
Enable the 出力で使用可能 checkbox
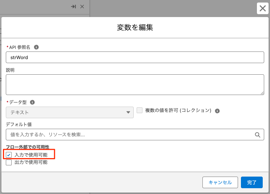click(x=9, y=162)
